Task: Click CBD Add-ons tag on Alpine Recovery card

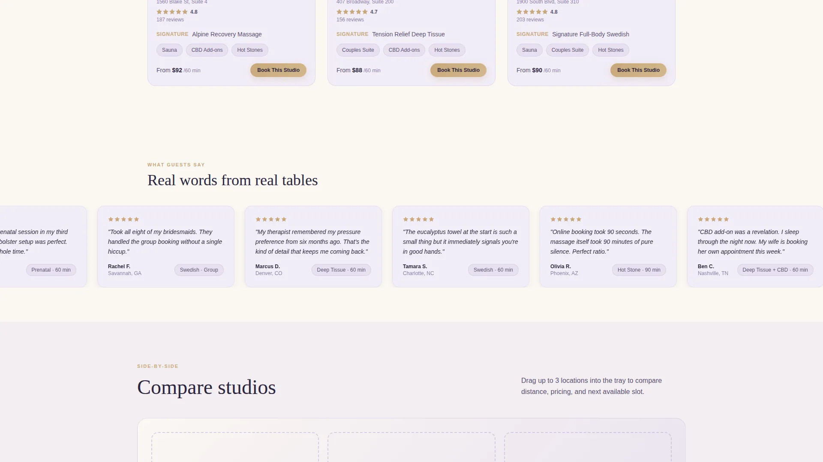Action: tap(207, 50)
